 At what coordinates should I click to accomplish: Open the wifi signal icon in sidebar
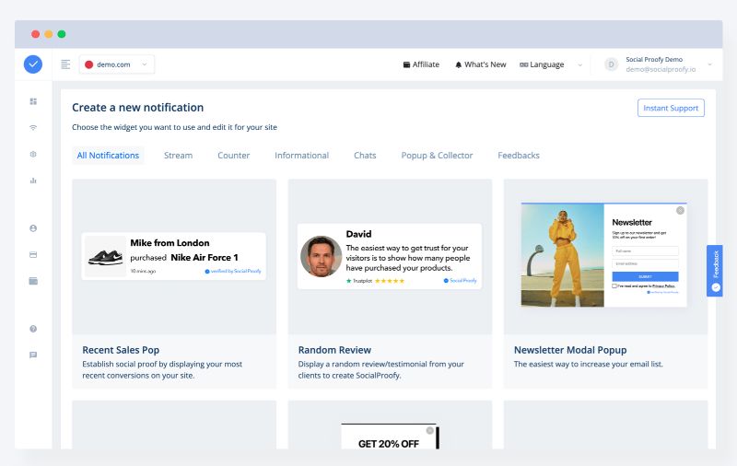[x=33, y=128]
